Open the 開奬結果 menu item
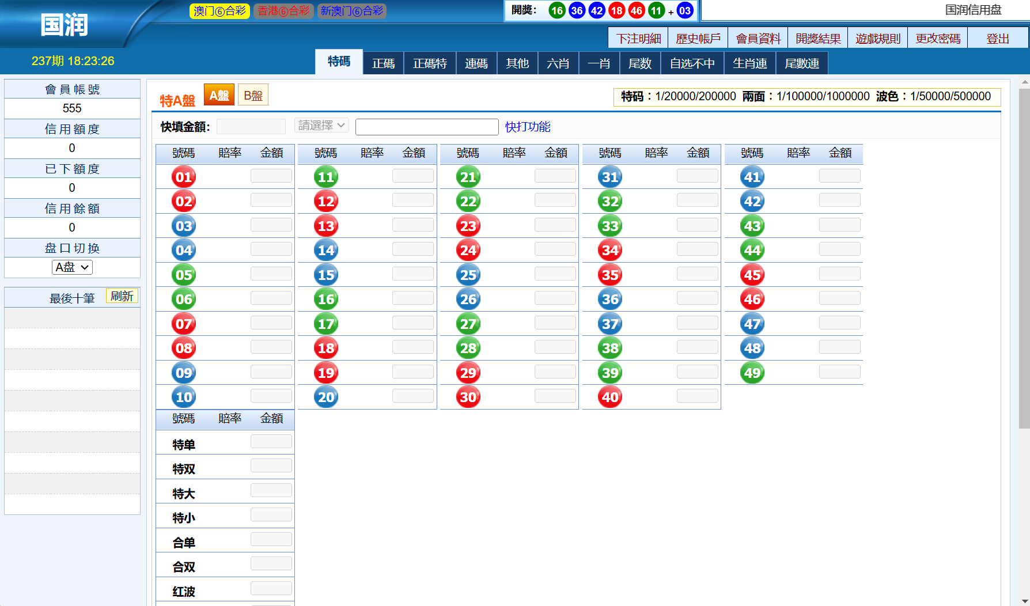Screen dimensions: 1030x606 (817, 39)
